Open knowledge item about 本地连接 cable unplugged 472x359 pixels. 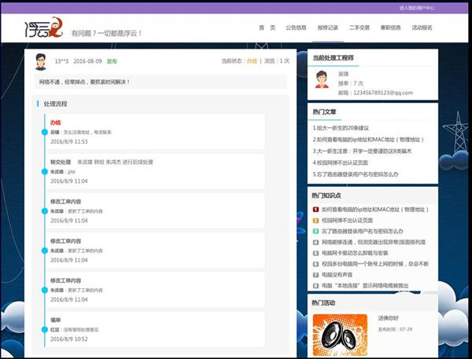(x=365, y=285)
